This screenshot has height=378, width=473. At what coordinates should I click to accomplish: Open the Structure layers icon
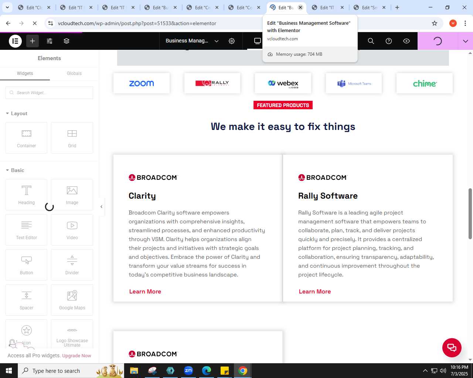point(67,41)
